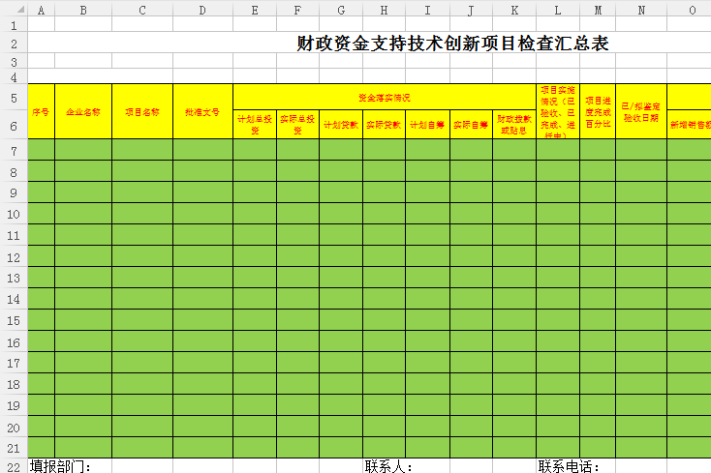
Task: Click the 序号 header cell
Action: point(41,111)
